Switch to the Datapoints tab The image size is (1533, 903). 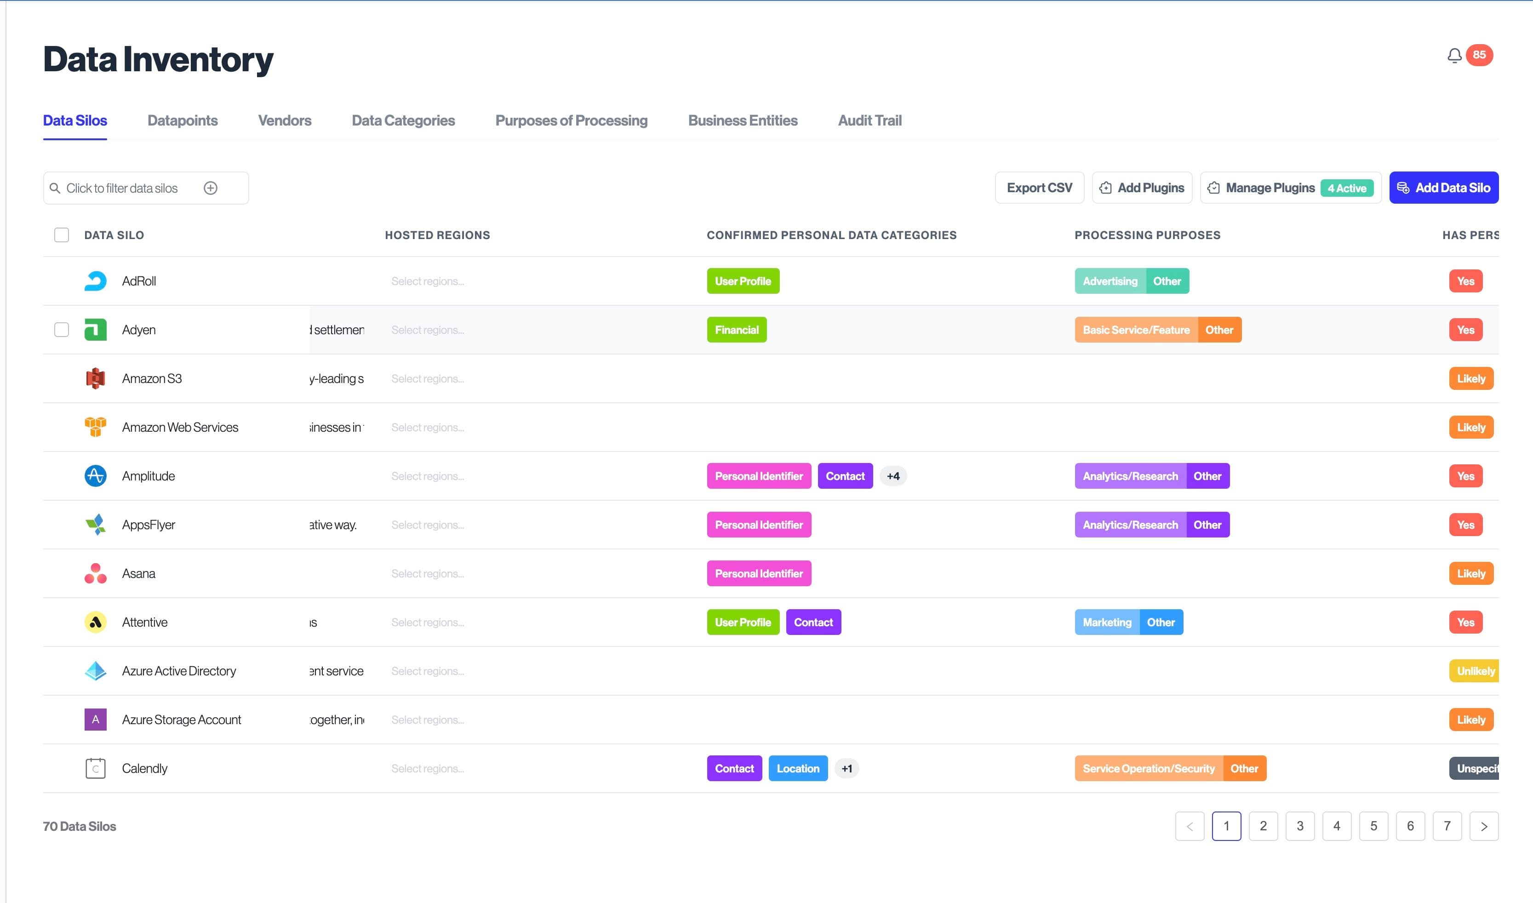[x=183, y=120]
